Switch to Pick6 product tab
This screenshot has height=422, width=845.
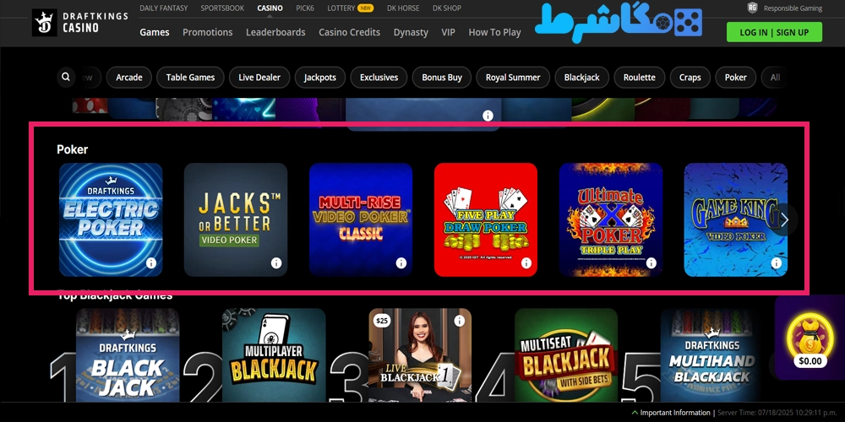pyautogui.click(x=305, y=8)
